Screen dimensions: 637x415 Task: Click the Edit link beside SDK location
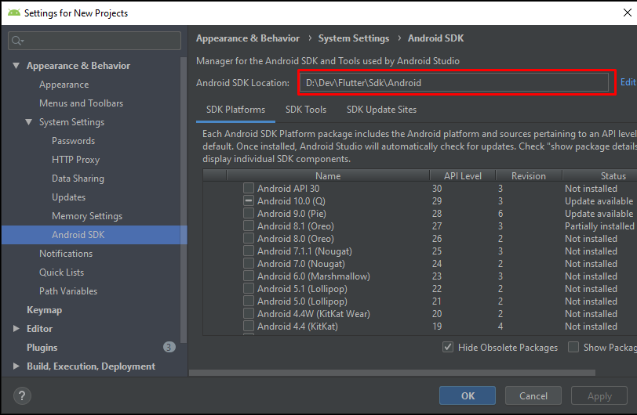(x=628, y=82)
